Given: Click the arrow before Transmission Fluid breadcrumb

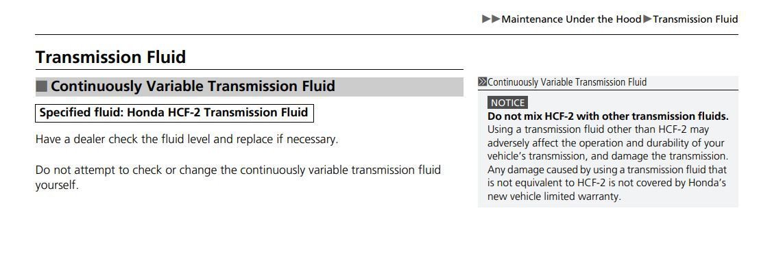Looking at the screenshot, I should 647,19.
